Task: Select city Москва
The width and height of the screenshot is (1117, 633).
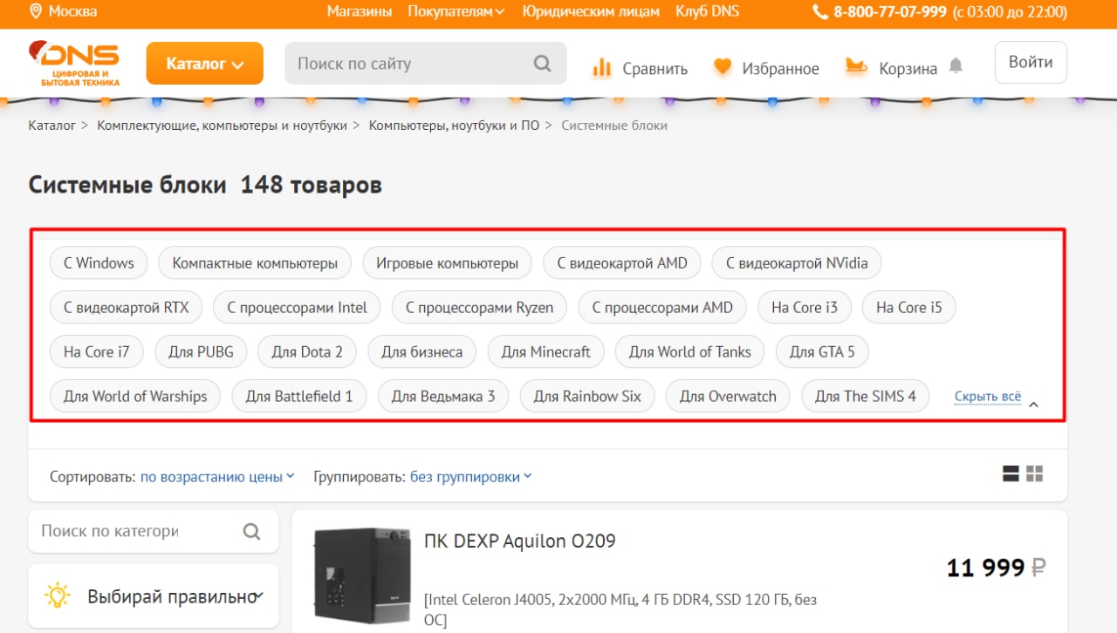Action: (72, 11)
